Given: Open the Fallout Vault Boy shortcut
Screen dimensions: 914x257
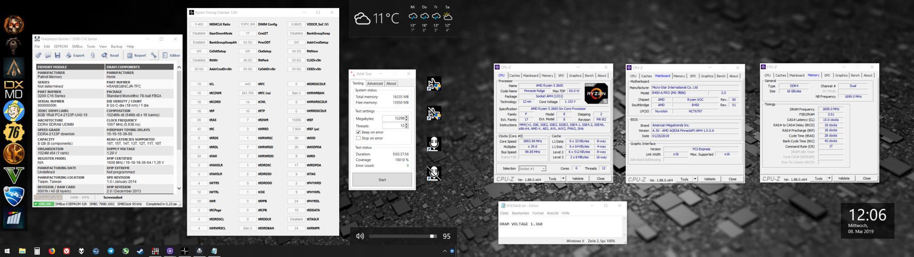Looking at the screenshot, I should (13, 111).
